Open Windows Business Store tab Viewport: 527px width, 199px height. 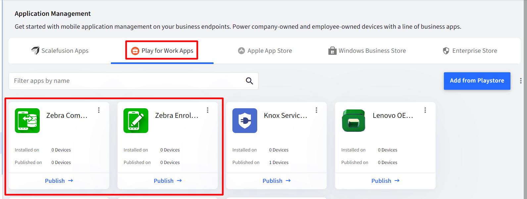[x=367, y=51]
